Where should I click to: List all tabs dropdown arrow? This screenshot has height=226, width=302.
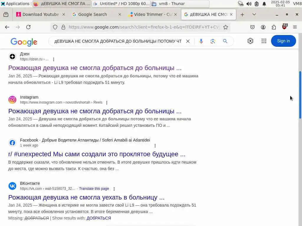pos(254,14)
